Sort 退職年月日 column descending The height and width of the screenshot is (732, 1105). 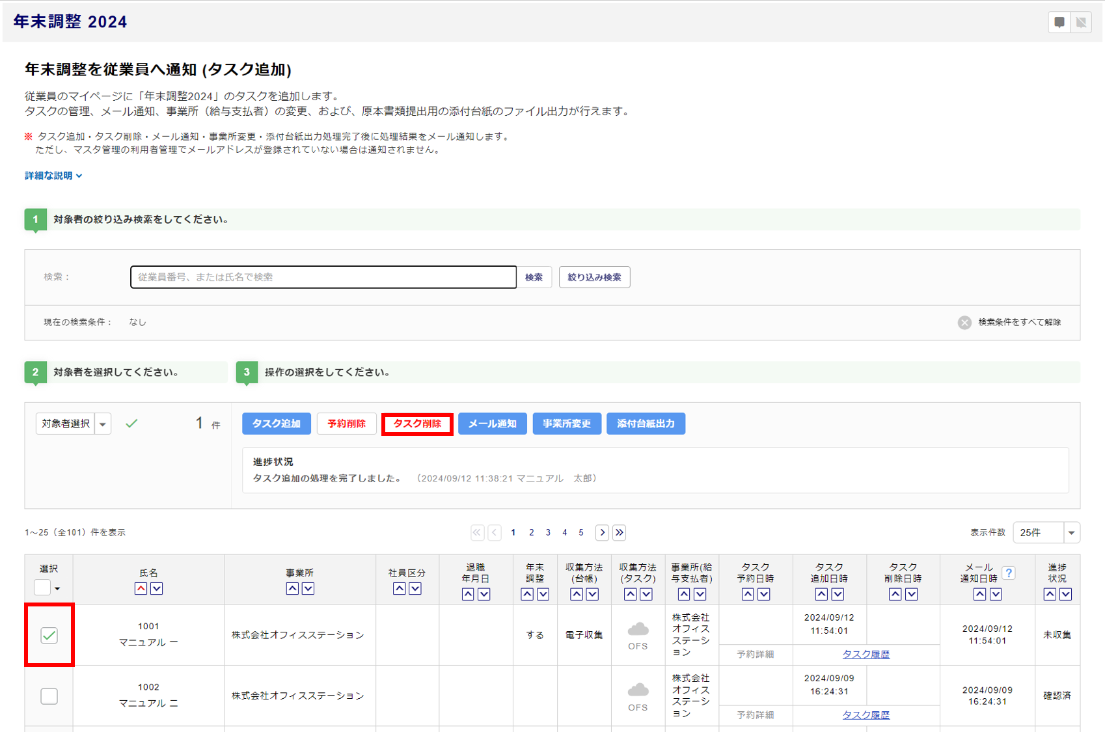point(484,594)
